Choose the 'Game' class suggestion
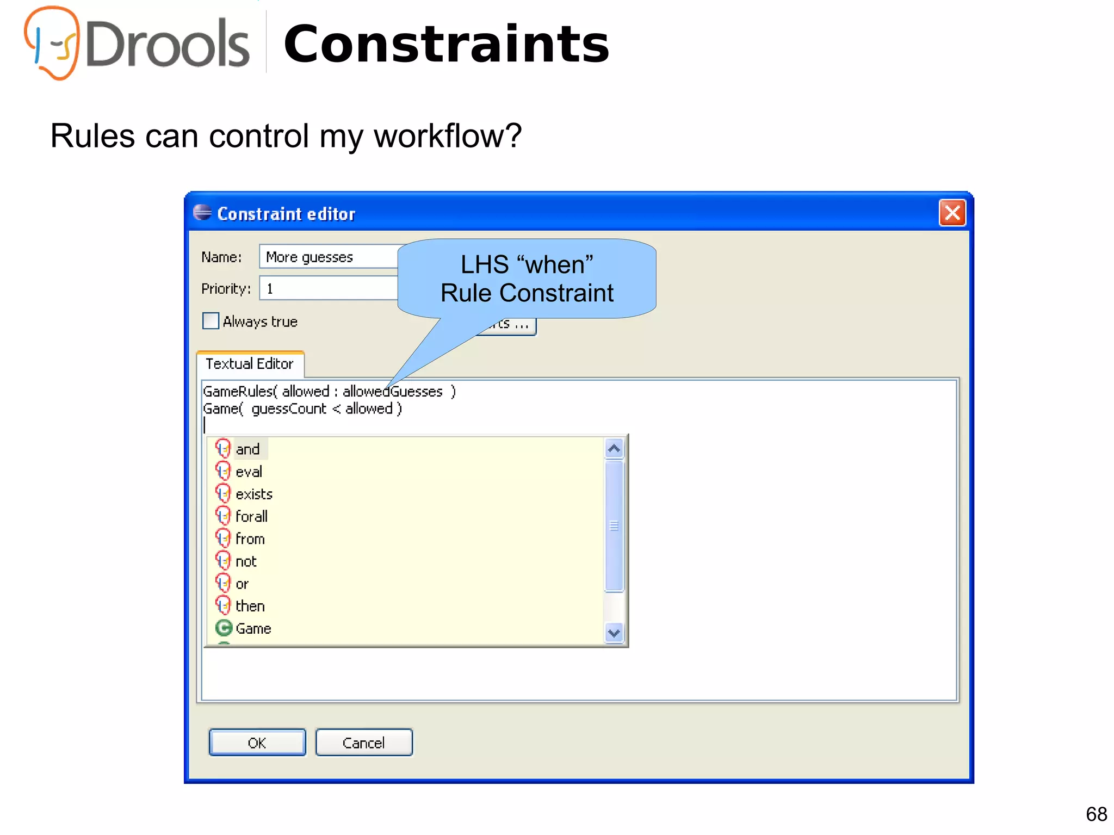1114x835 pixels. (x=253, y=628)
